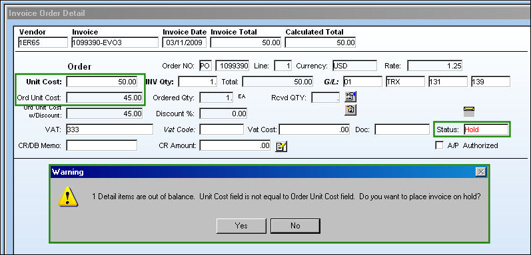Click the Line number field
Image resolution: width=531 pixels, height=255 pixels.
(x=282, y=66)
